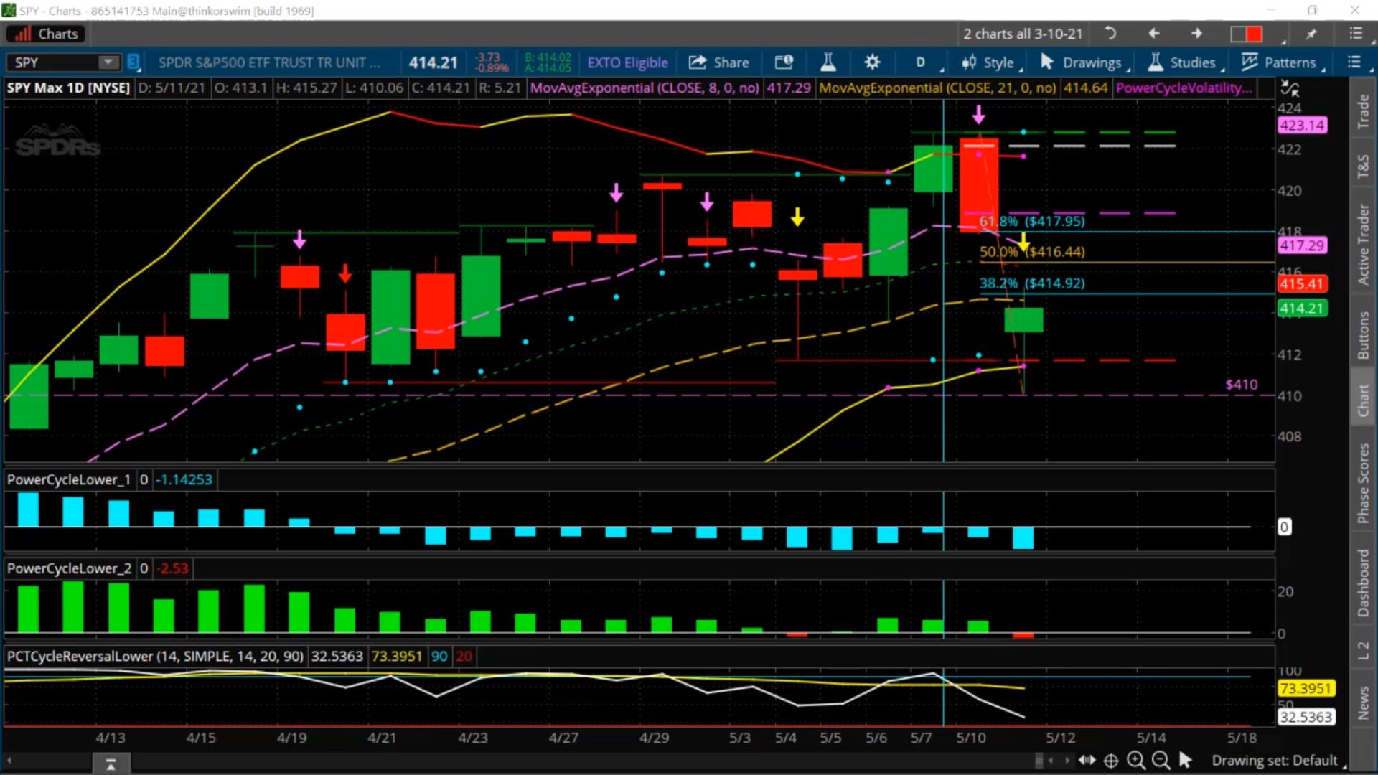Image resolution: width=1378 pixels, height=775 pixels.
Task: Click the 50.0% ($416.44) Fibonacci label
Action: click(x=1032, y=252)
